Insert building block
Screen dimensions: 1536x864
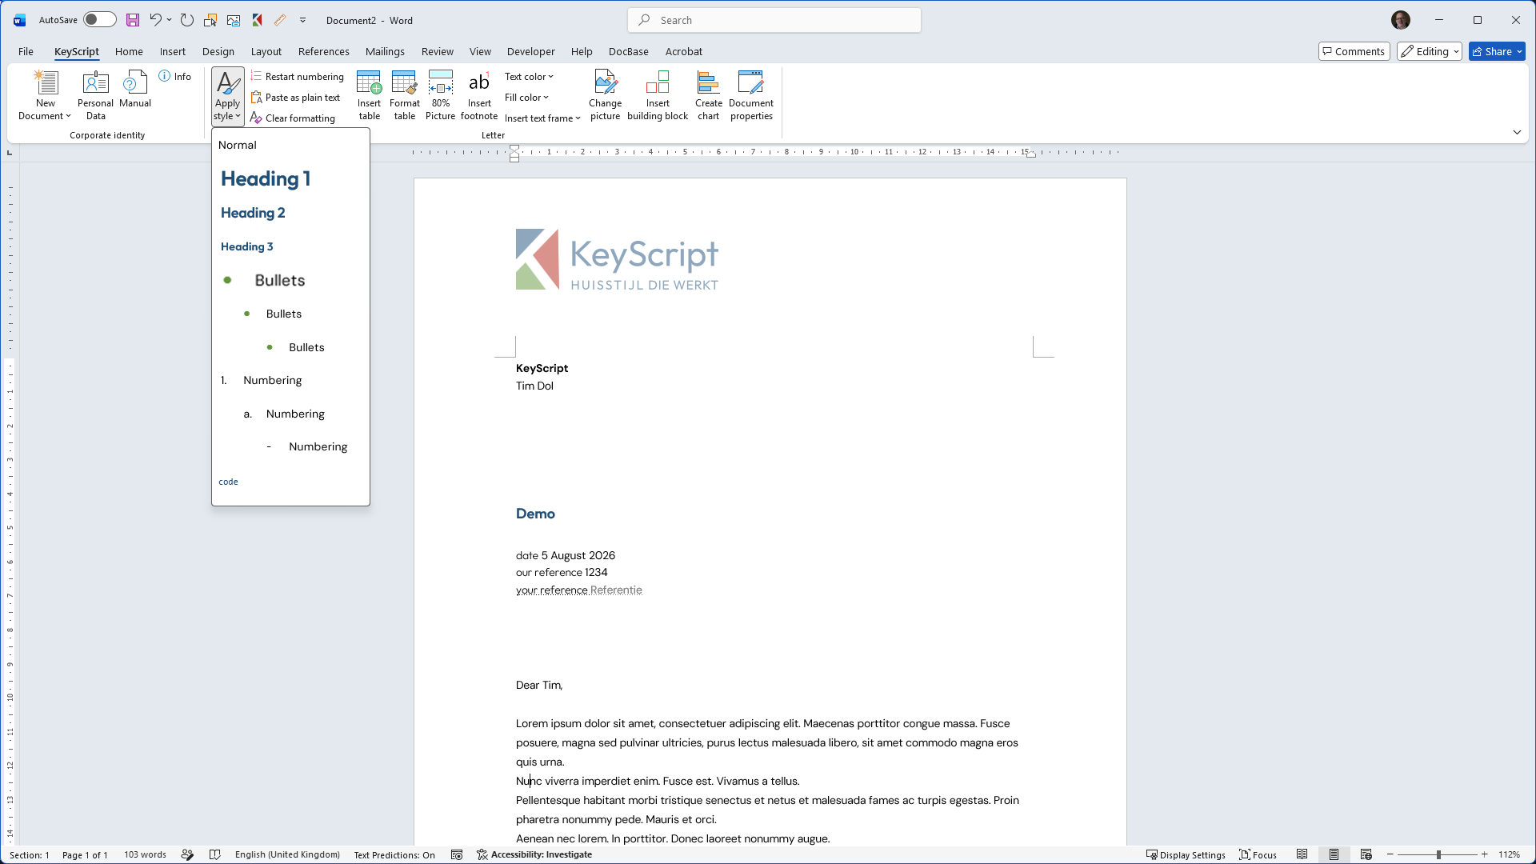pos(658,95)
